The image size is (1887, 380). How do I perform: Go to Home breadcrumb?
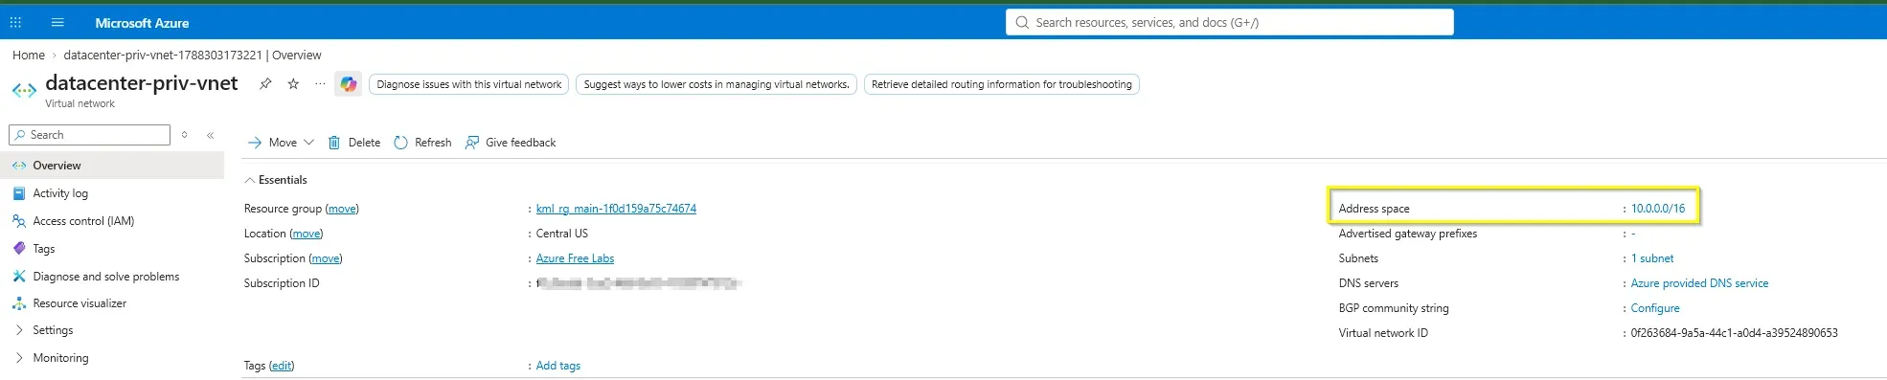(29, 55)
